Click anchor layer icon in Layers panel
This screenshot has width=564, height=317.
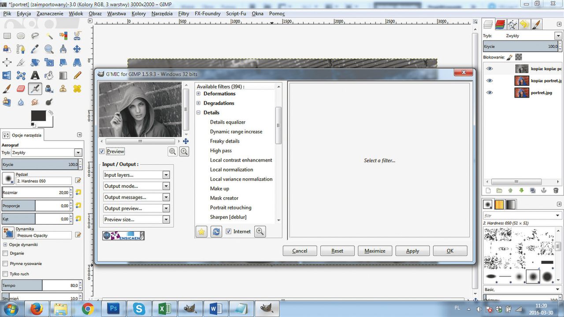543,191
